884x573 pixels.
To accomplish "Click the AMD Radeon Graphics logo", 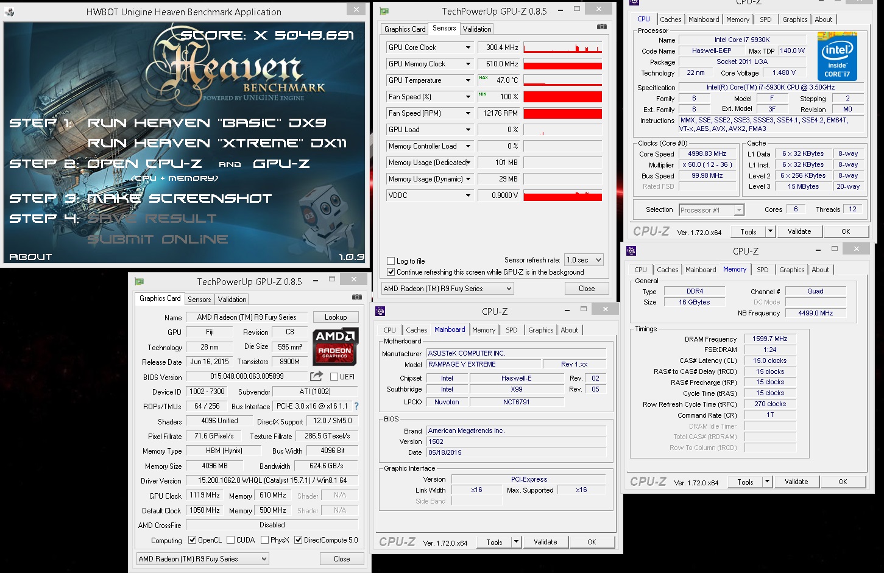I will click(335, 346).
